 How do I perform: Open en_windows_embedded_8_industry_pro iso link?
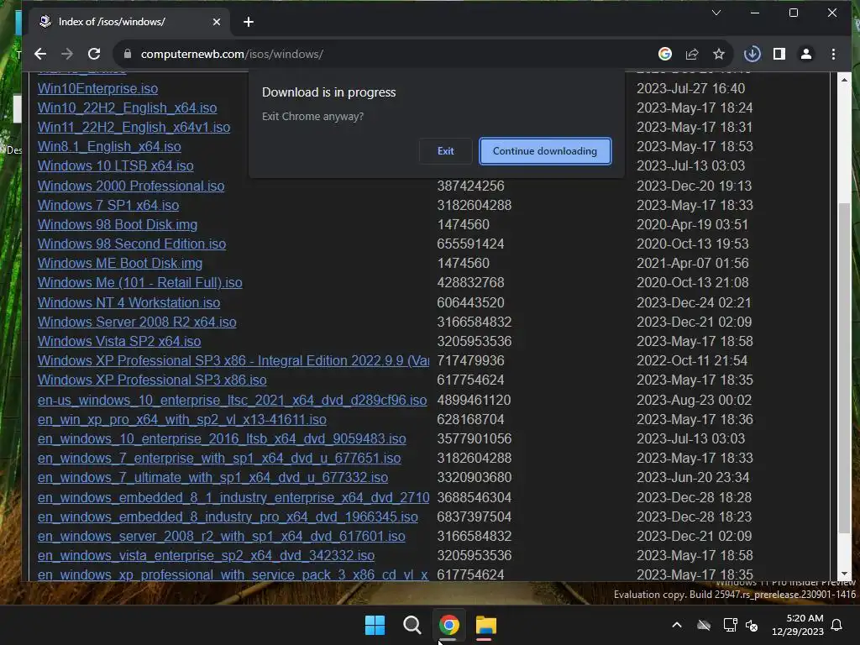pos(228,517)
